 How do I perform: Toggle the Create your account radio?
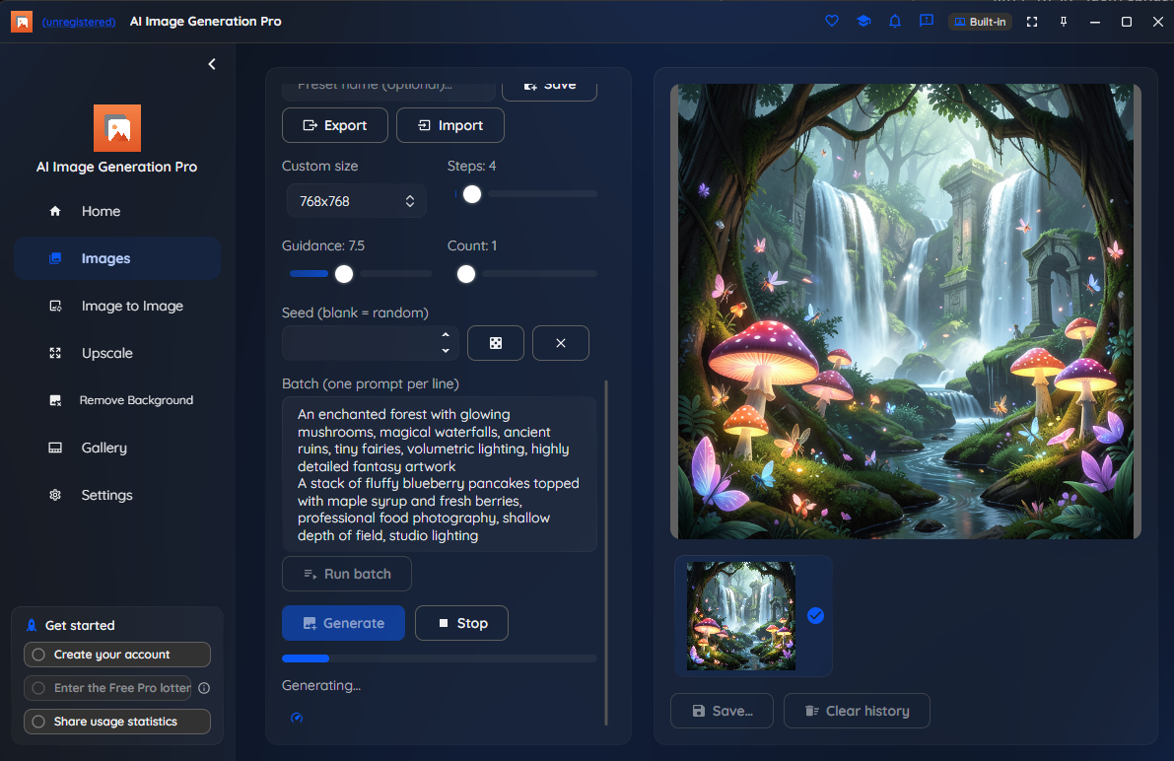click(38, 655)
